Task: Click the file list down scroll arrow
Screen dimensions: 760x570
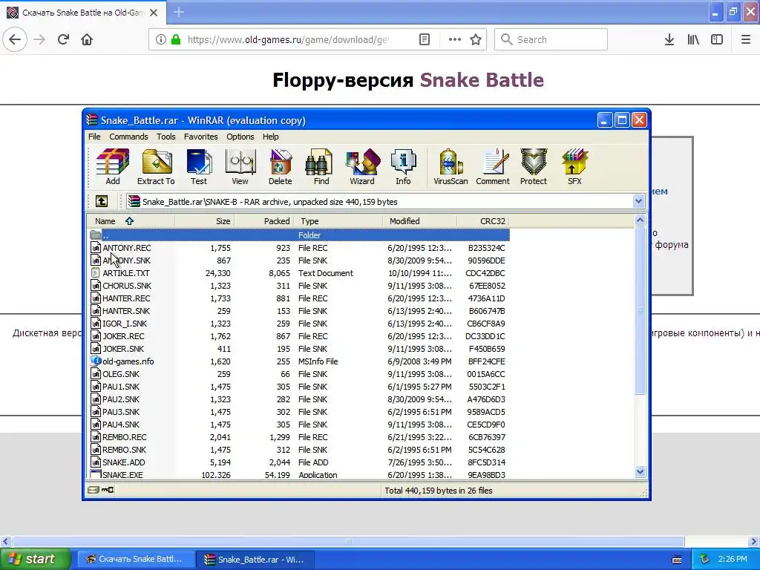Action: [x=641, y=471]
